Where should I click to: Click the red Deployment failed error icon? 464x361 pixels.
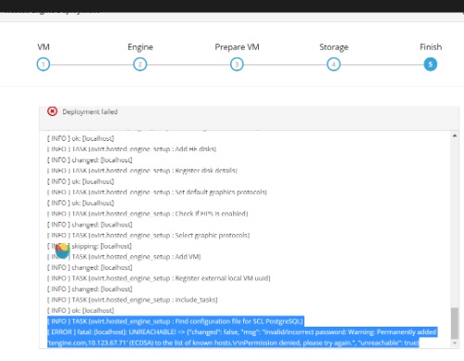[x=52, y=111]
